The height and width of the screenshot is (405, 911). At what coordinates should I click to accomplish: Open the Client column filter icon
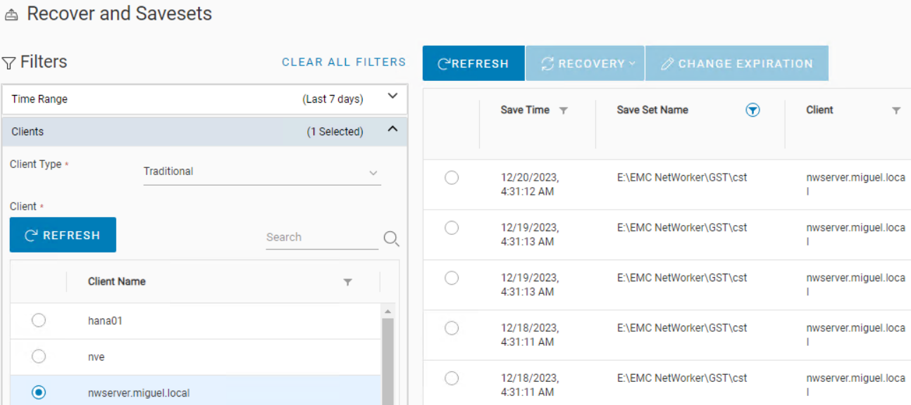tap(896, 110)
